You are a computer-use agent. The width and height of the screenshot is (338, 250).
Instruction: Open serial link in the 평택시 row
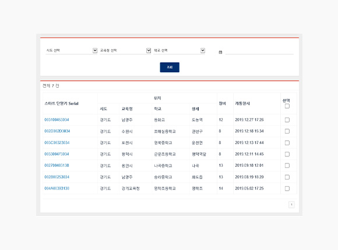pos(57,154)
